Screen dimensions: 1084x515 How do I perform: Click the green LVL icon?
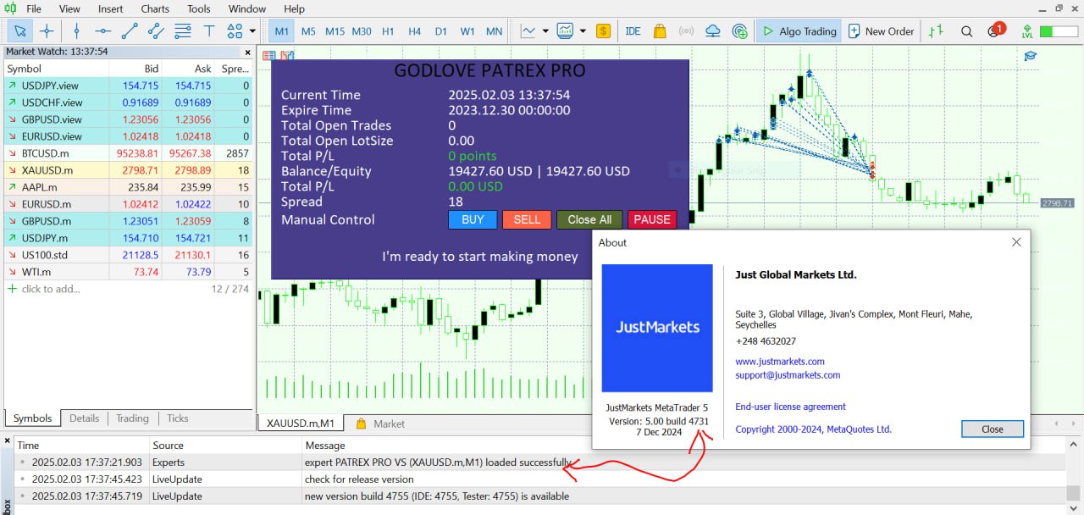click(1027, 31)
